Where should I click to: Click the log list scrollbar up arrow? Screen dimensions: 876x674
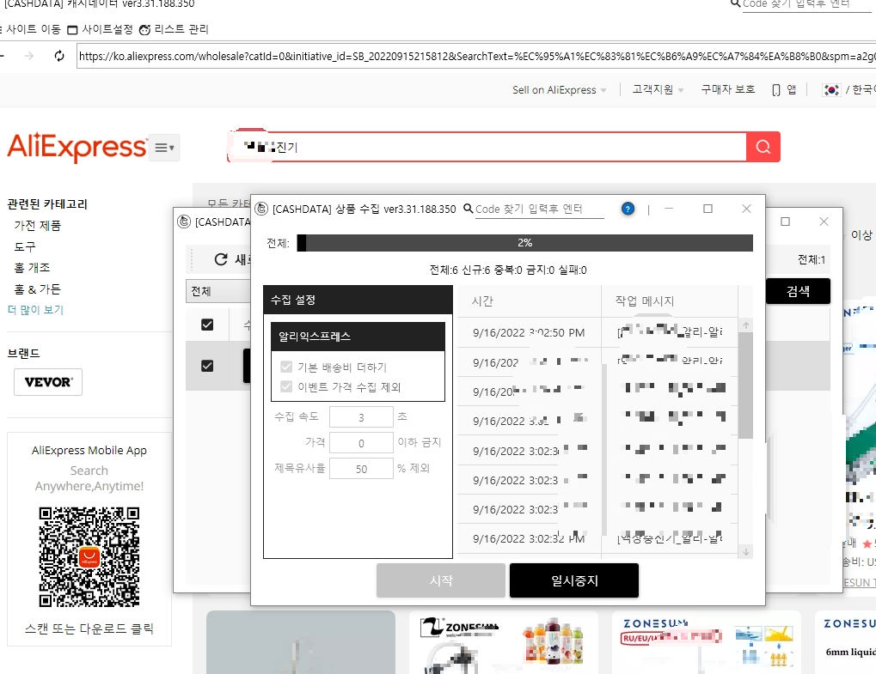746,325
